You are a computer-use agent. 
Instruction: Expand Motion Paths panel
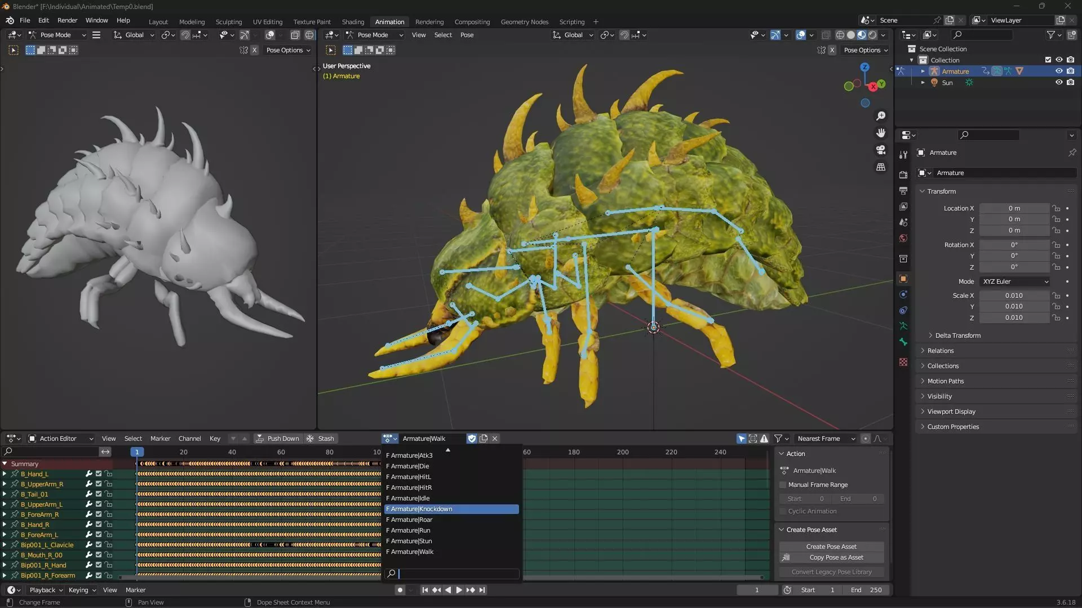click(945, 381)
